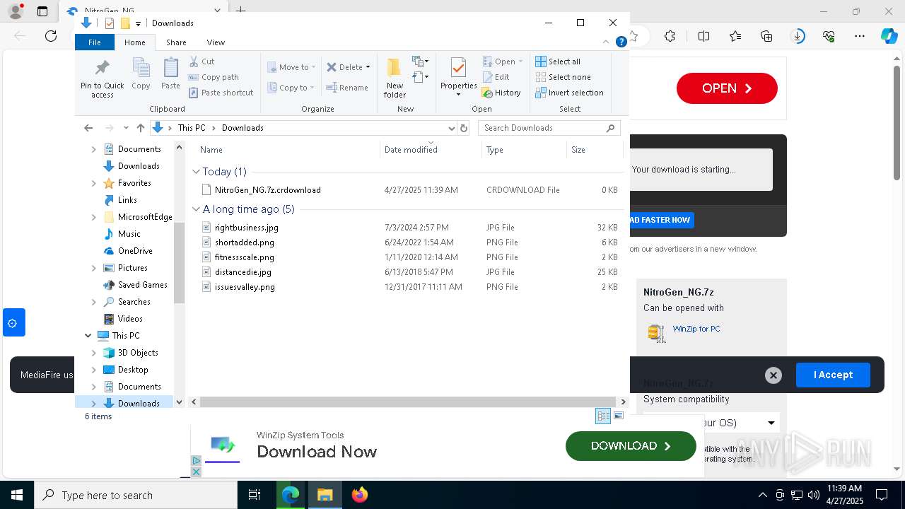Switch to the Share tab
905x509 pixels.
pos(176,42)
